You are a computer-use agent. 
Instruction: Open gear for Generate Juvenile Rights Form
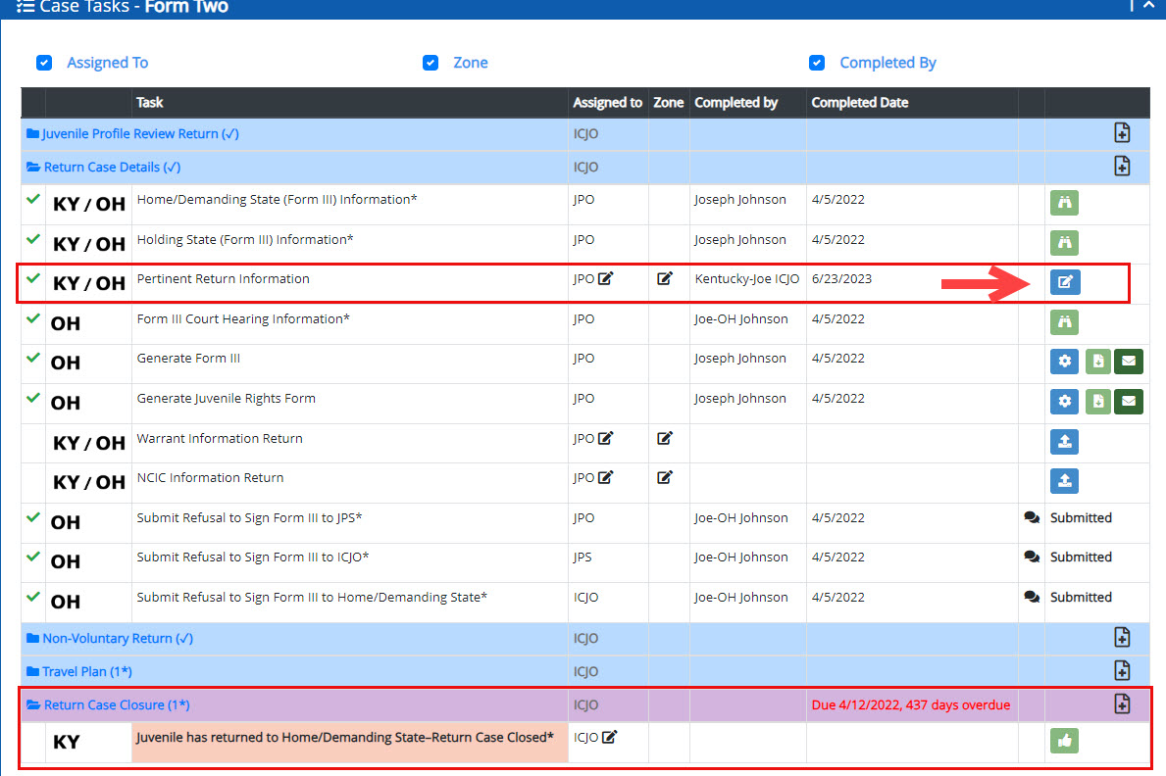1064,402
